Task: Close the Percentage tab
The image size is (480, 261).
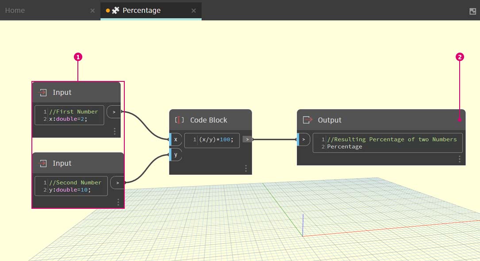Action: [x=193, y=11]
